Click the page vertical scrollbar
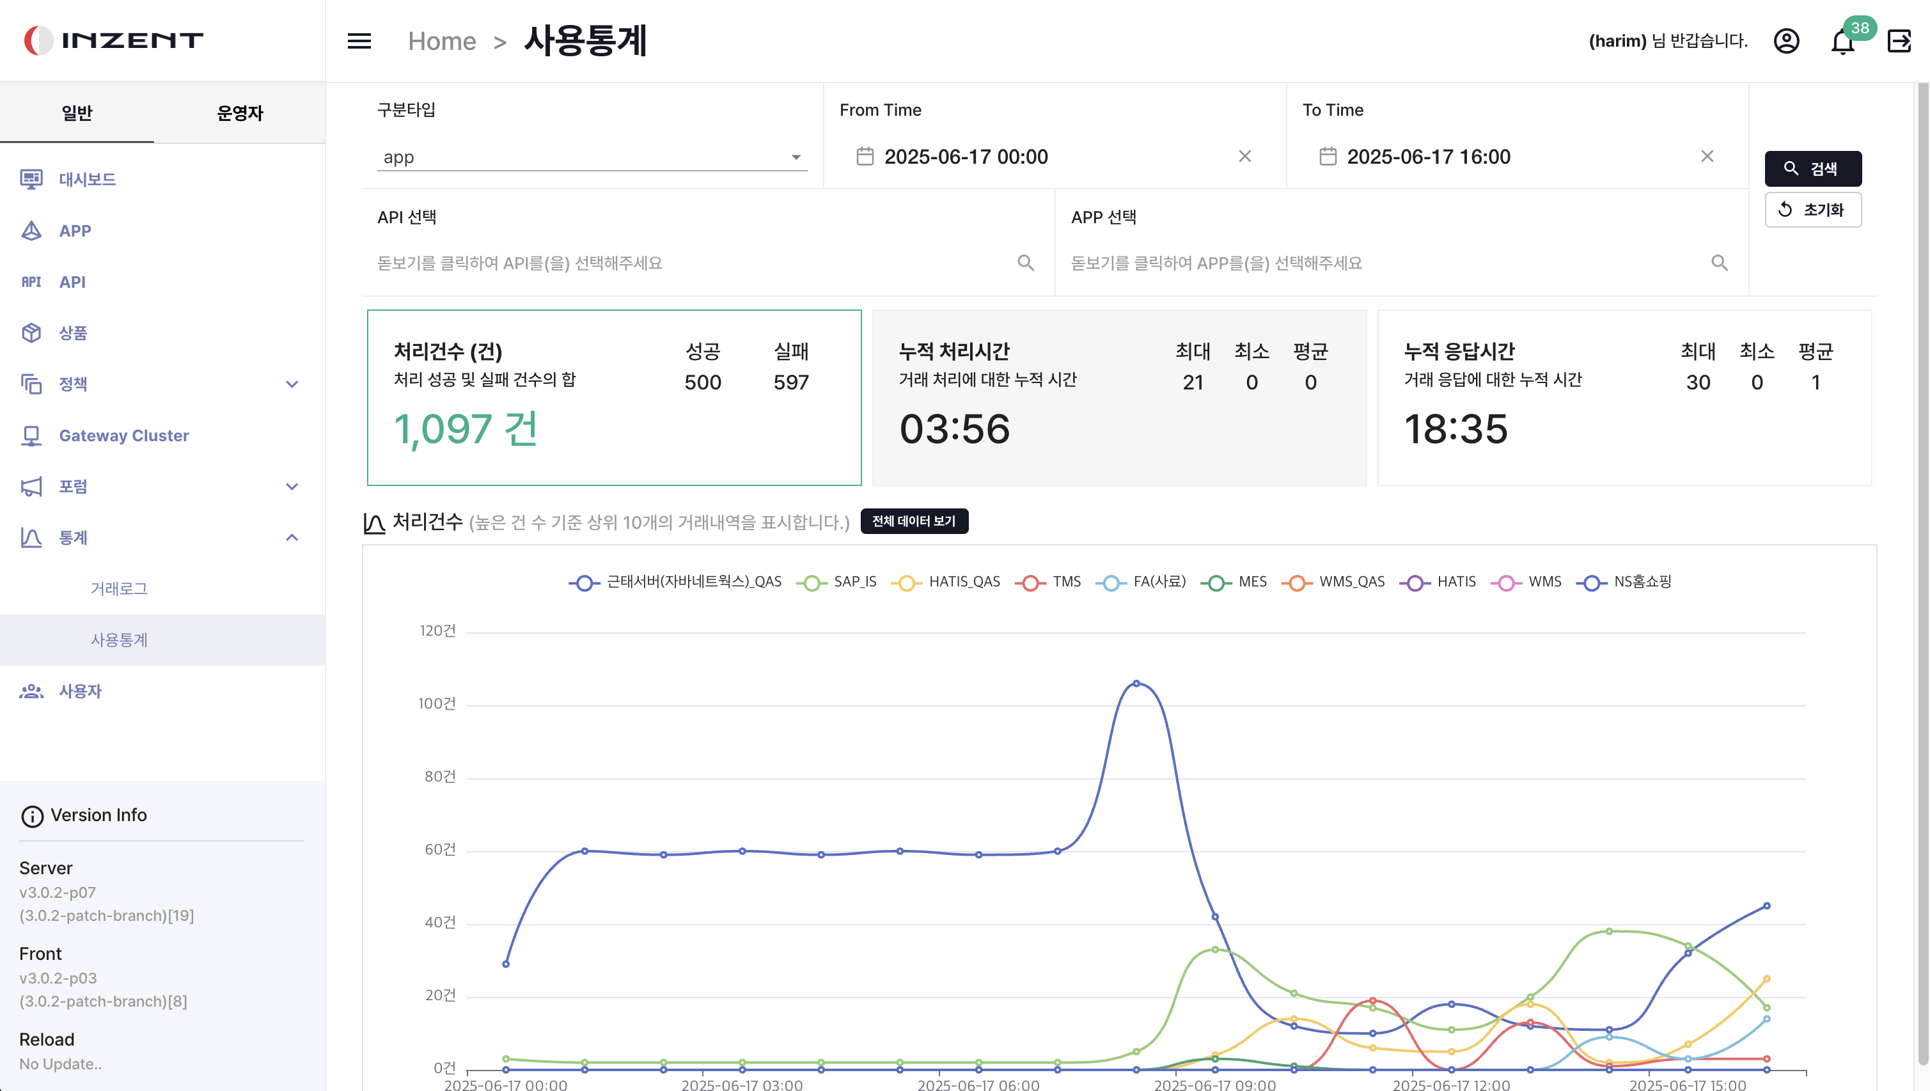This screenshot has height=1091, width=1930. point(1923,573)
